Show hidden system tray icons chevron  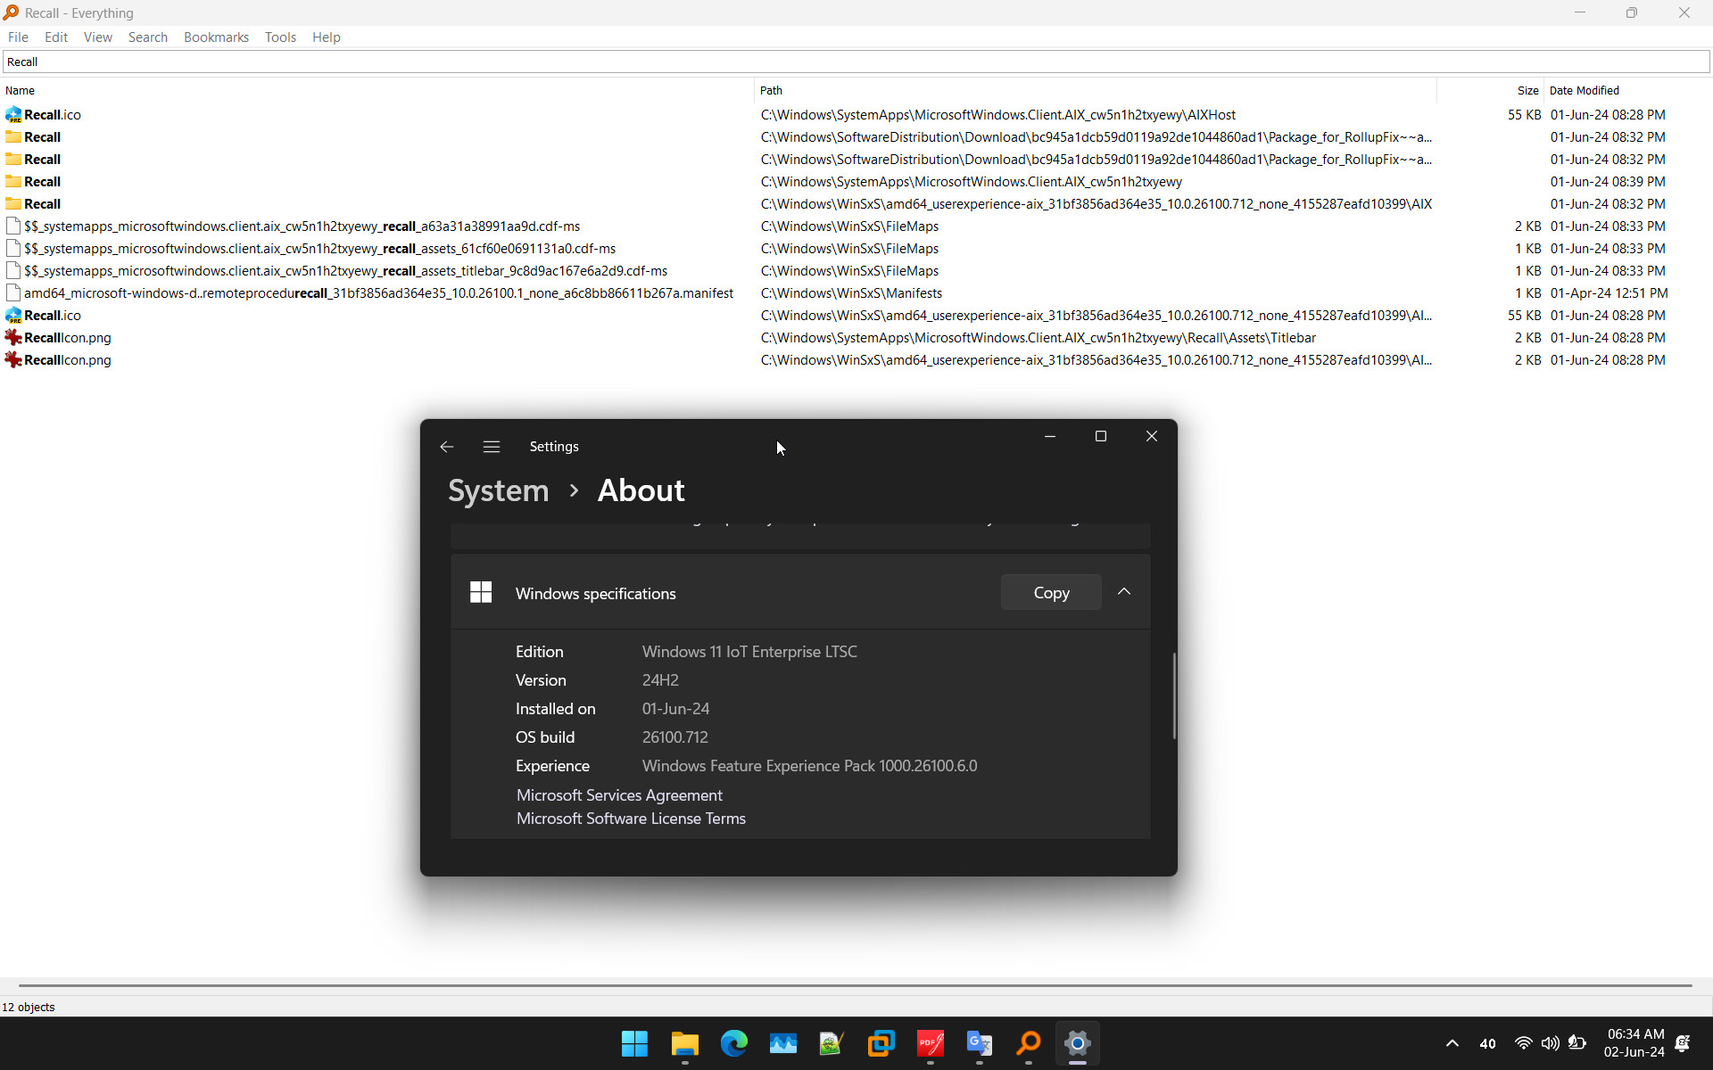[1452, 1043]
